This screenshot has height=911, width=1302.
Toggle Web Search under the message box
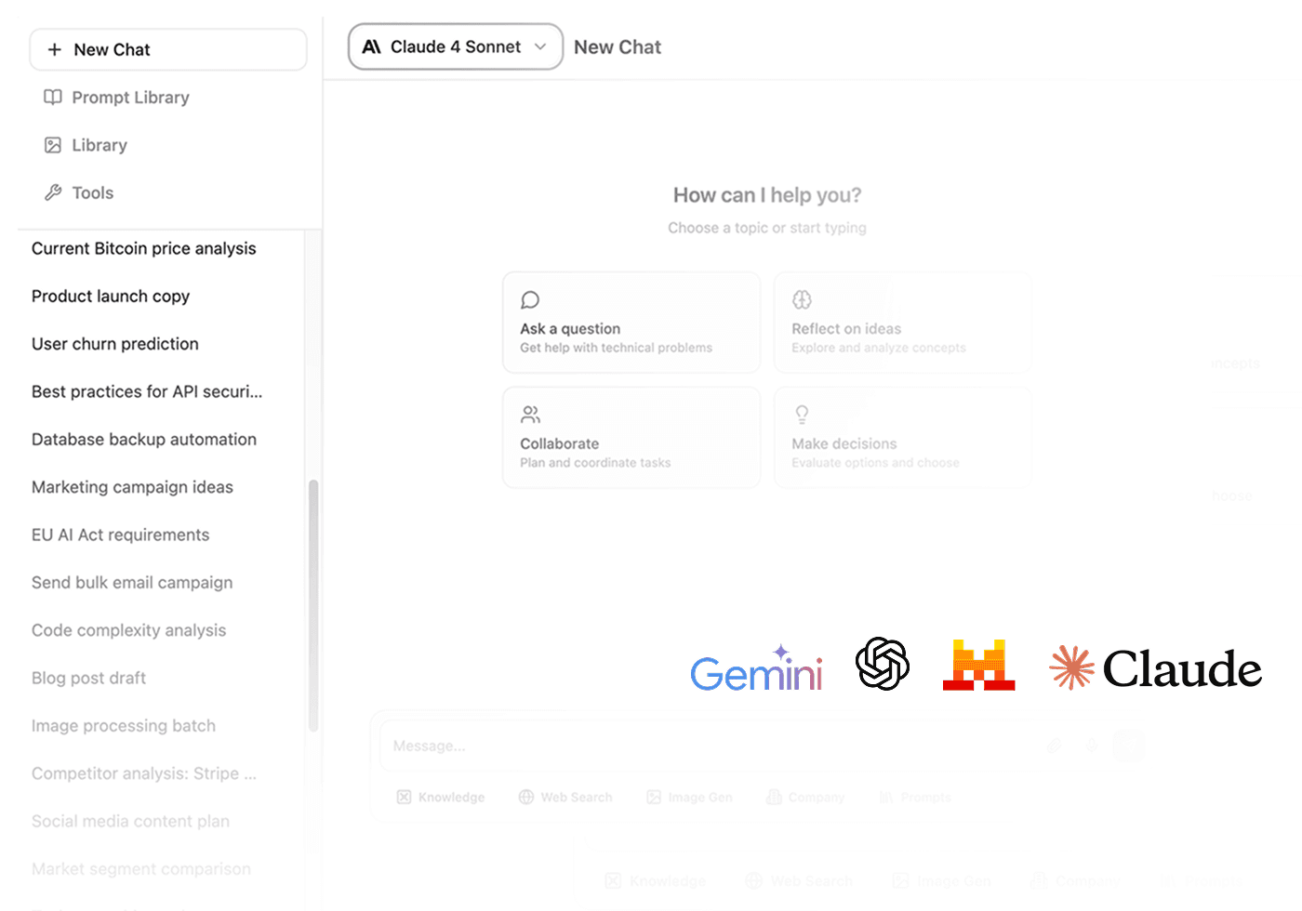[565, 798]
